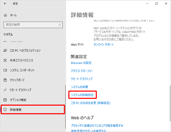Click the remote desktop sidebar icon
Viewport: 171px width, 132px height.
(x=5, y=90)
